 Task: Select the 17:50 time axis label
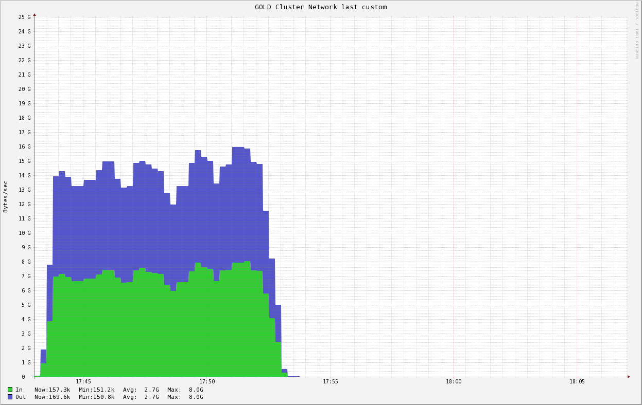tap(207, 381)
